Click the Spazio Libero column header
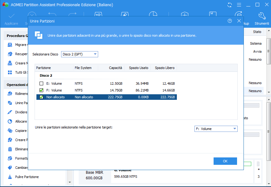 (x=165, y=68)
